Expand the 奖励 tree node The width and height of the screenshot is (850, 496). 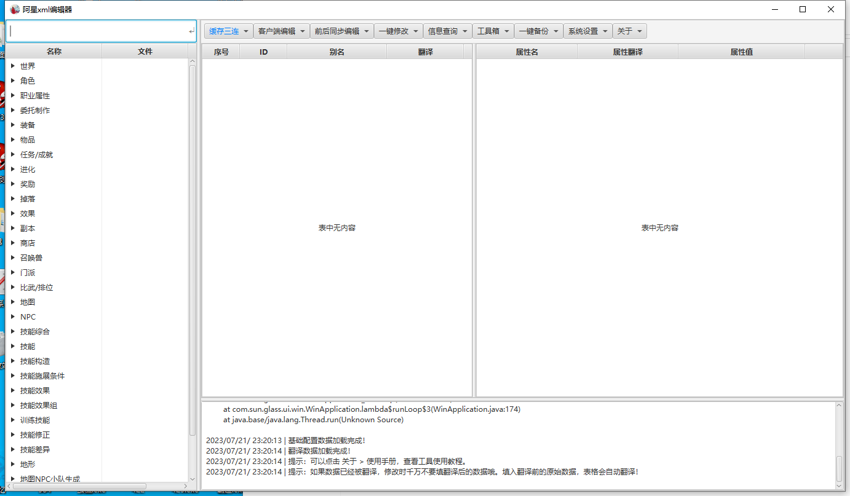point(12,184)
